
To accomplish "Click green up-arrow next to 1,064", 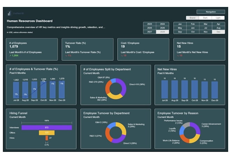I will 10,55.
